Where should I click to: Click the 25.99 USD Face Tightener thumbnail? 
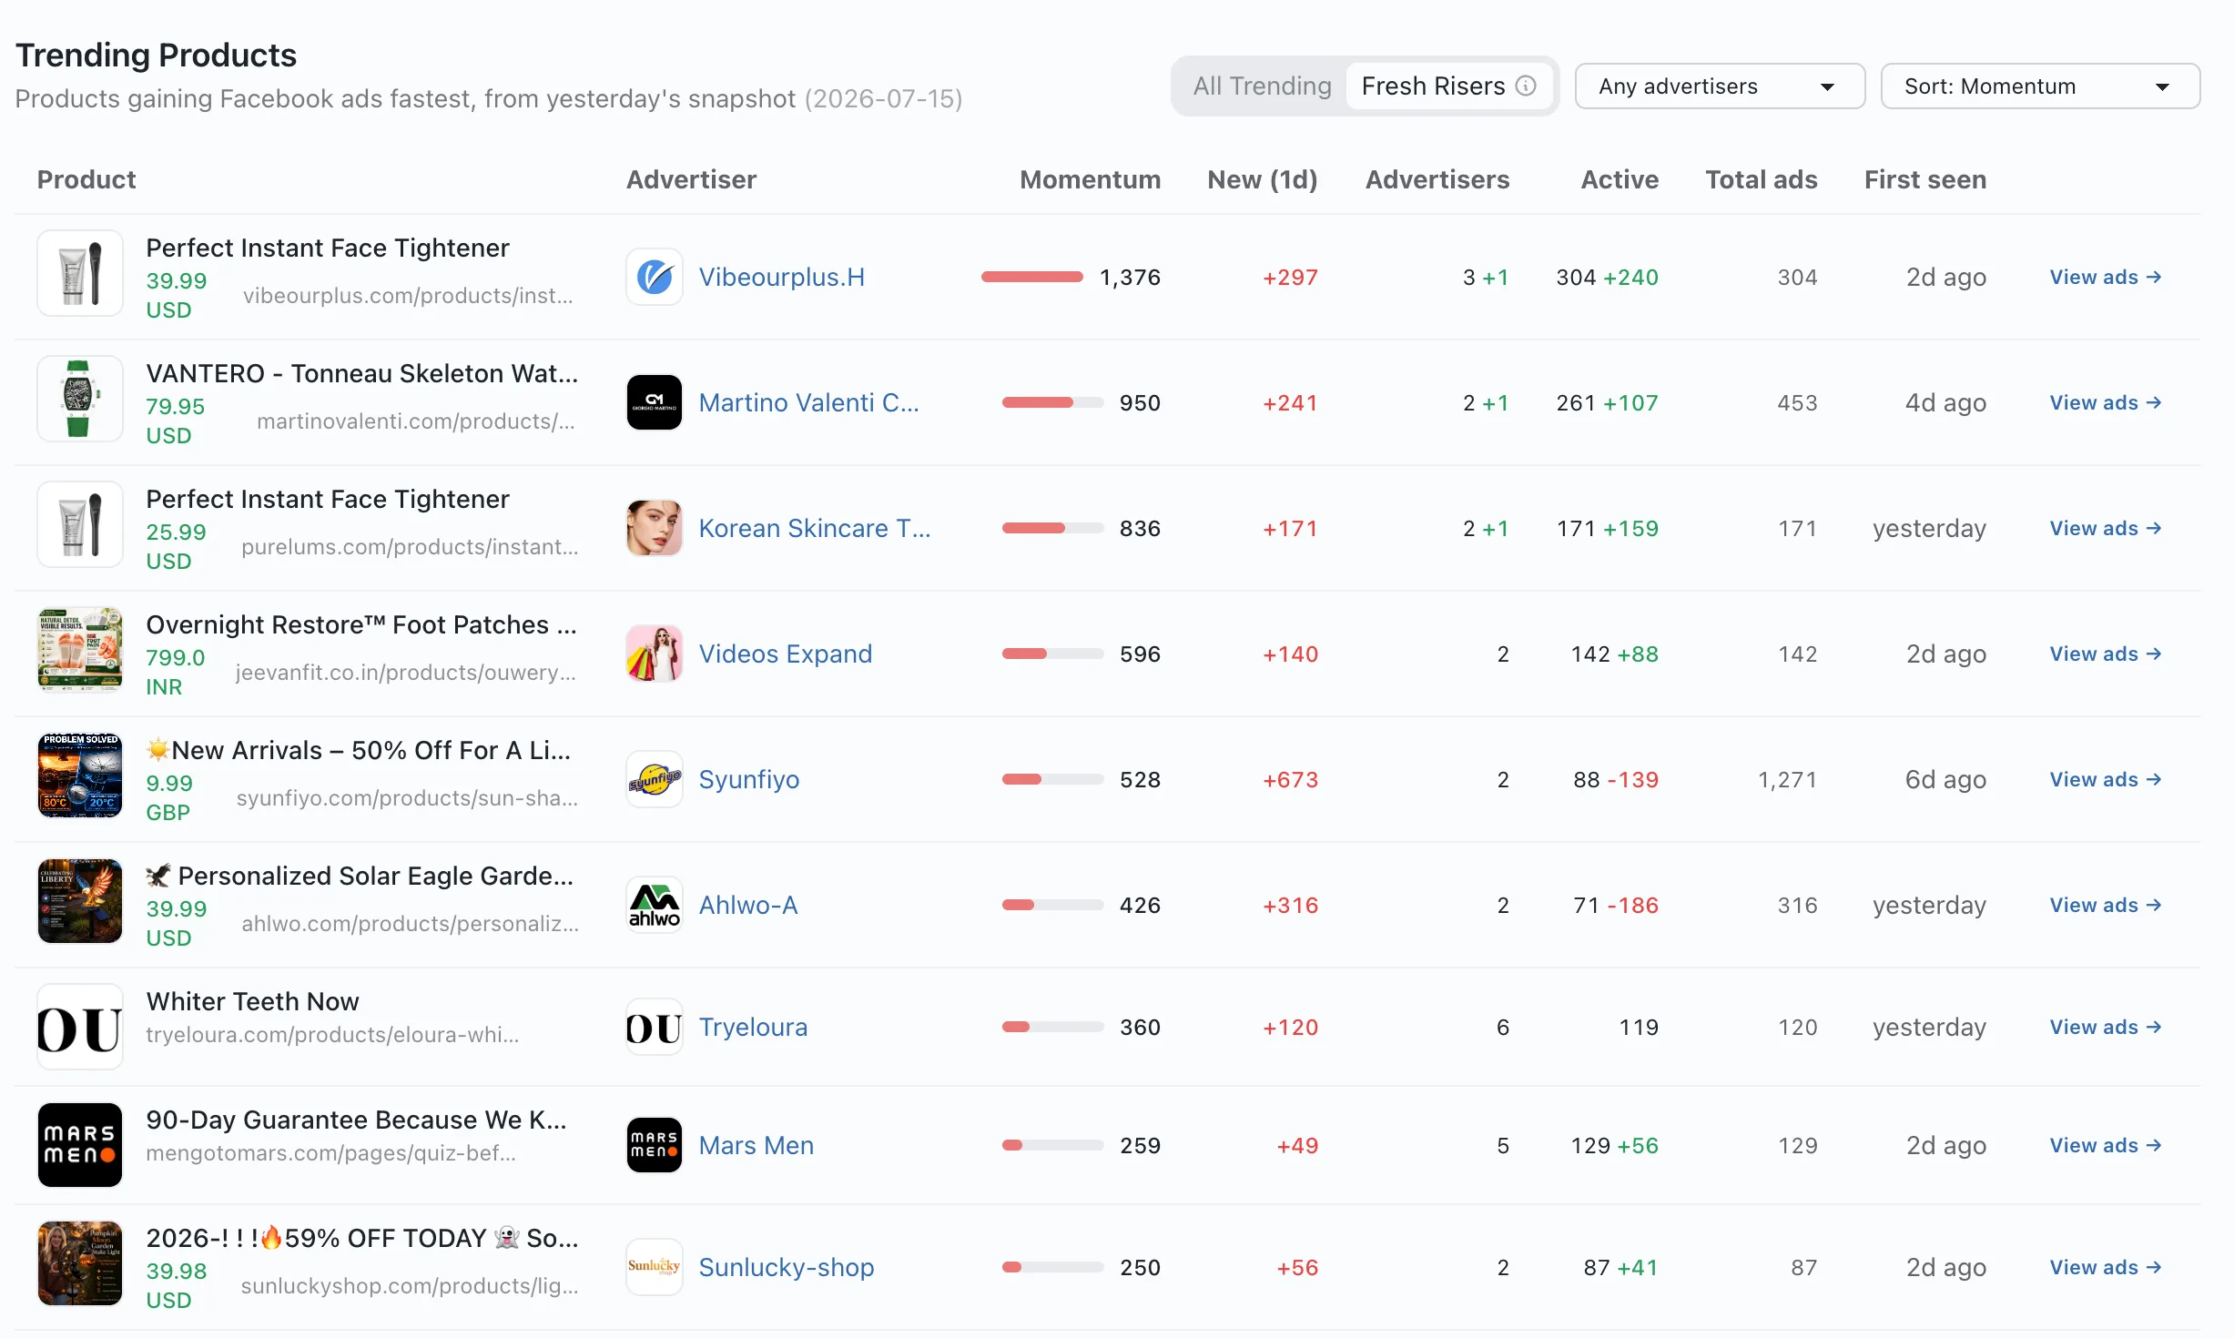80,524
